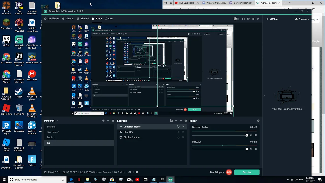Select the Chat Box source
The image size is (325, 183).
[152, 132]
